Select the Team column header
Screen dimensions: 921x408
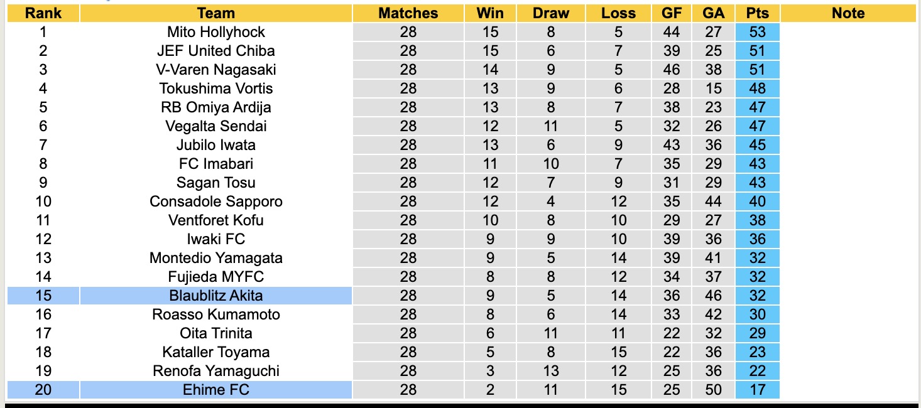click(215, 13)
